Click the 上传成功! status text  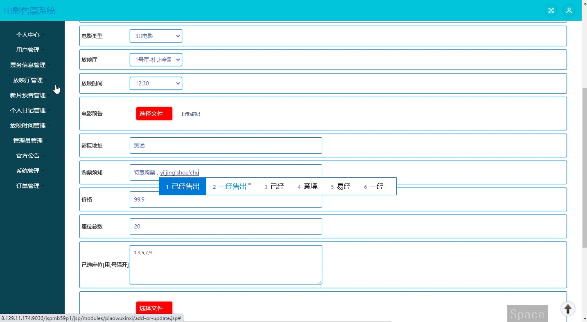coord(190,114)
